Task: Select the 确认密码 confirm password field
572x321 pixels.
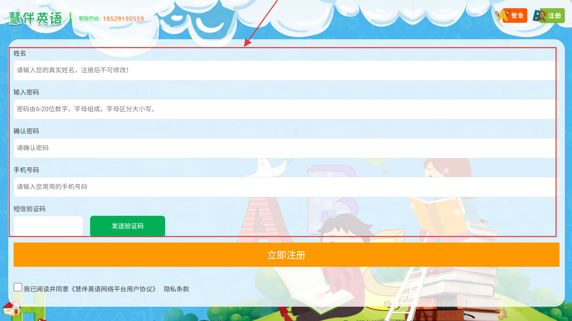Action: 286,148
